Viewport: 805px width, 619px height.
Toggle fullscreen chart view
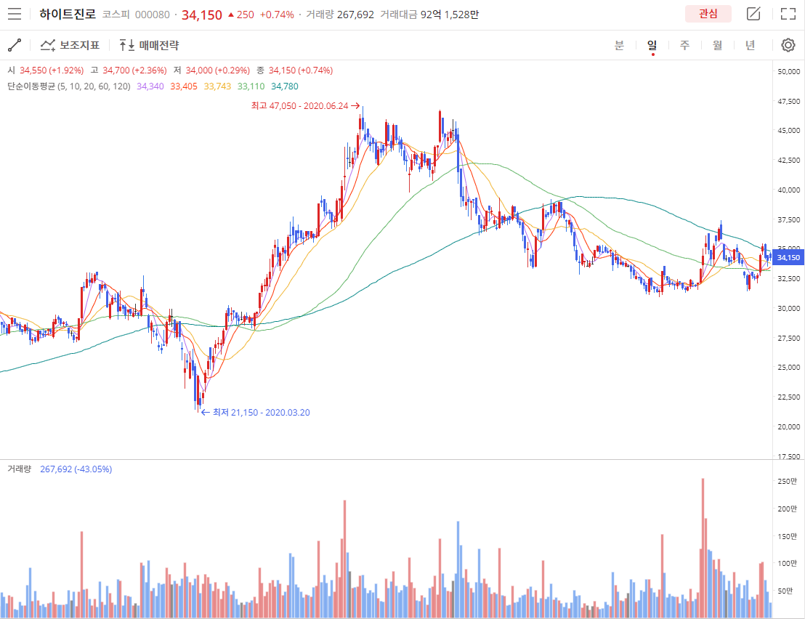click(788, 14)
